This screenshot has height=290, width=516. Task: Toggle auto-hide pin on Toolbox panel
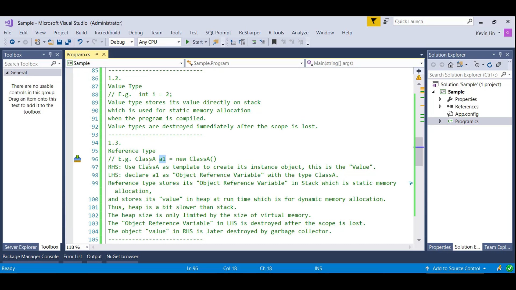click(50, 55)
